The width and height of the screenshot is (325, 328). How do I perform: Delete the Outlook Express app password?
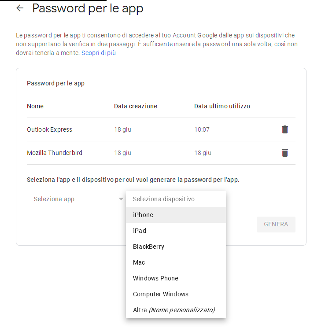pyautogui.click(x=285, y=129)
